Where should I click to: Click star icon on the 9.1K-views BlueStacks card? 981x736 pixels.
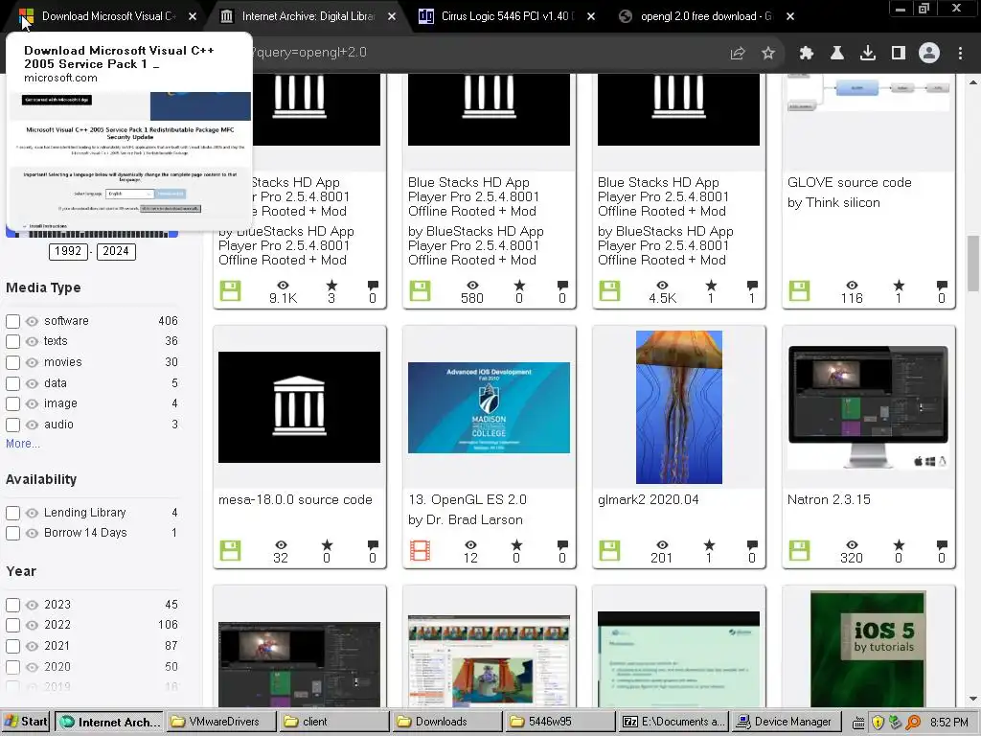tap(331, 286)
